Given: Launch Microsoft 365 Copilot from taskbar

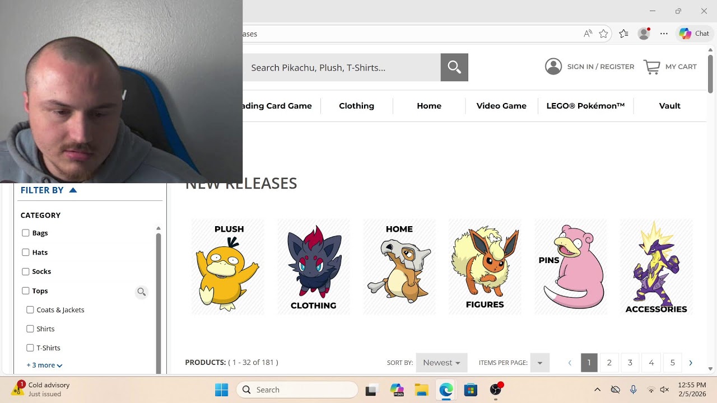Looking at the screenshot, I should 397,390.
